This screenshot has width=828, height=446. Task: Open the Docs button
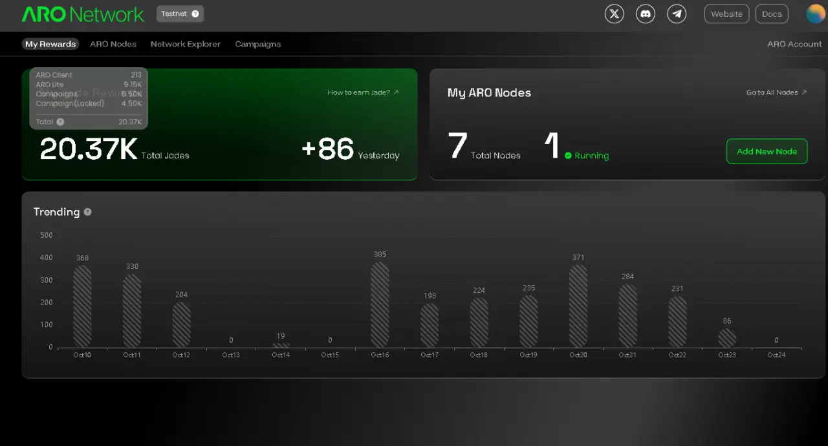pos(772,14)
